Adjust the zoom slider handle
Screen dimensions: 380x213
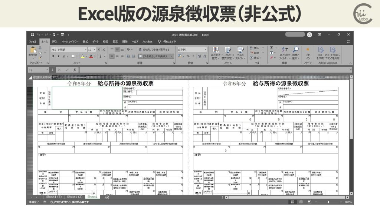click(x=329, y=202)
